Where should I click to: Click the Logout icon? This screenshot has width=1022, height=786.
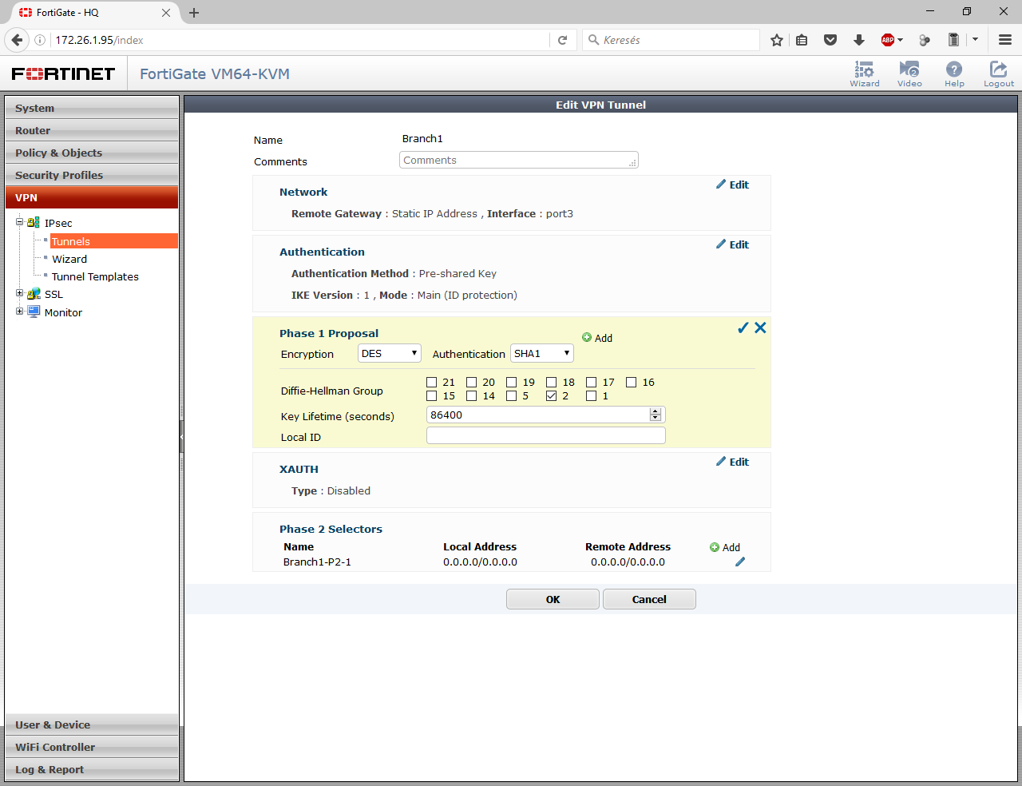[x=998, y=73]
